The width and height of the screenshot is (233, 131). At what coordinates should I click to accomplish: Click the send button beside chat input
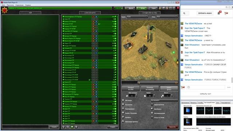point(54,127)
